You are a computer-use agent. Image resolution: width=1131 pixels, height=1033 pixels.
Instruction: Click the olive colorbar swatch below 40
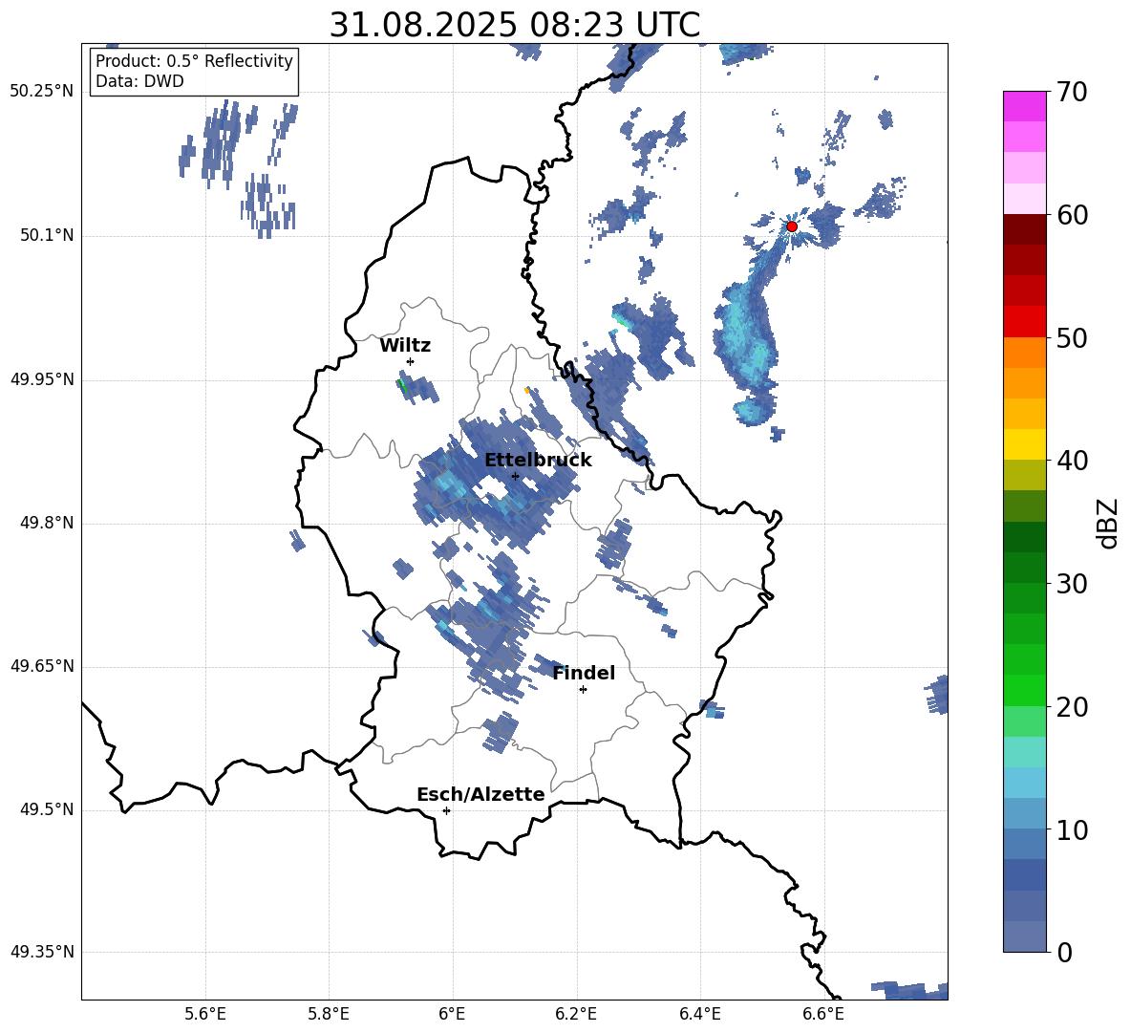pos(1024,475)
